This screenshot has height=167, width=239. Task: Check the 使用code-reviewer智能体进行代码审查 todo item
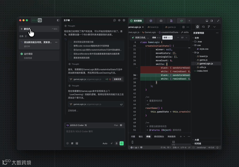click(x=71, y=46)
